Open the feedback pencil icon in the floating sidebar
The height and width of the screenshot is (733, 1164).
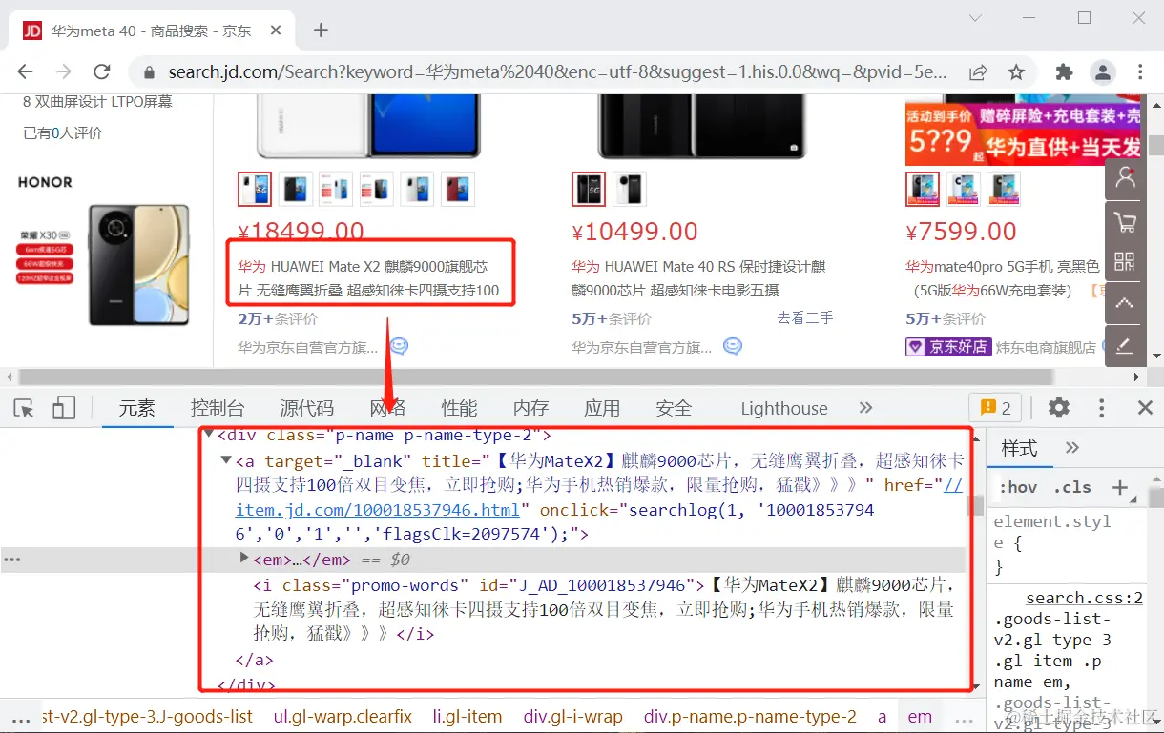[x=1125, y=345]
